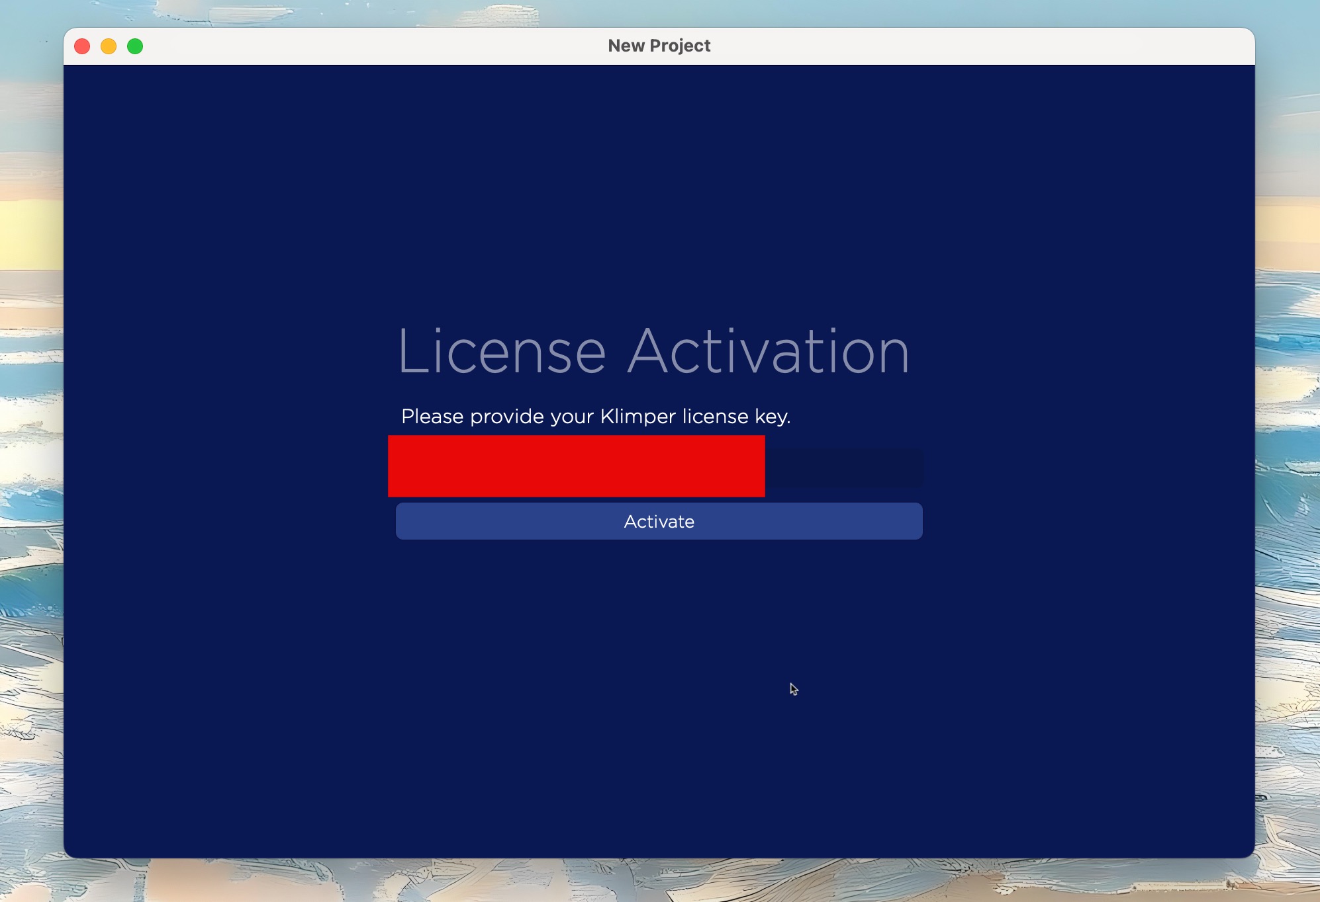Click the dark empty end of license field

tap(844, 468)
